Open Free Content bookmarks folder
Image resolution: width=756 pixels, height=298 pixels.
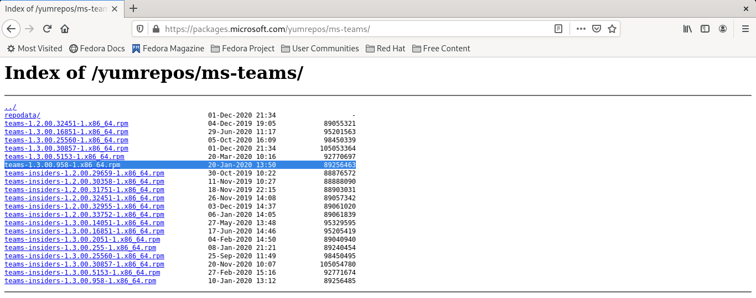[441, 49]
